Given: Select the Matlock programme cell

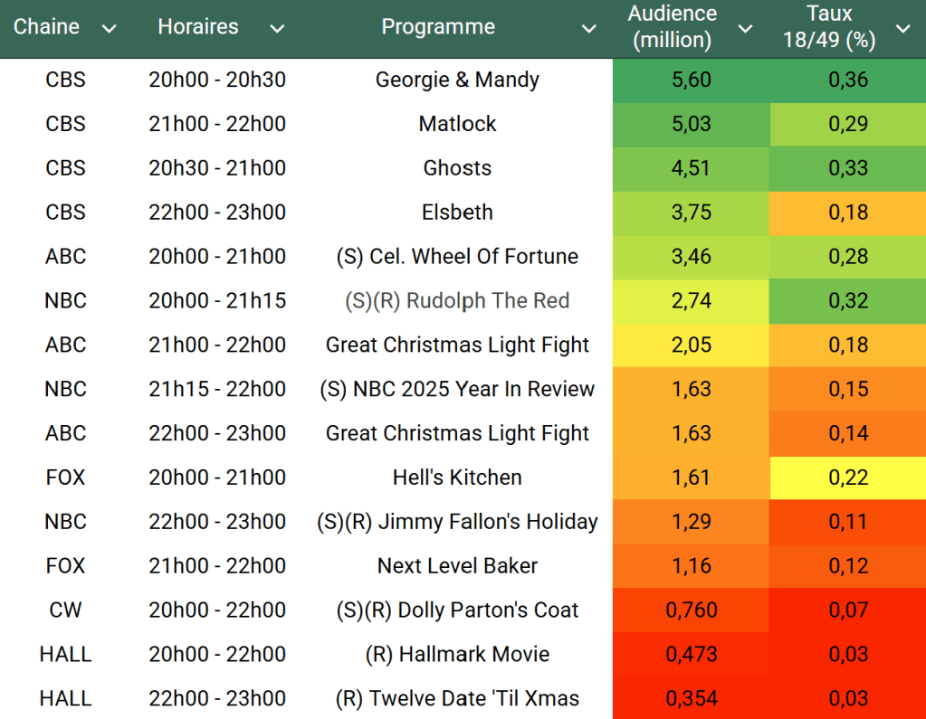Looking at the screenshot, I should point(457,124).
